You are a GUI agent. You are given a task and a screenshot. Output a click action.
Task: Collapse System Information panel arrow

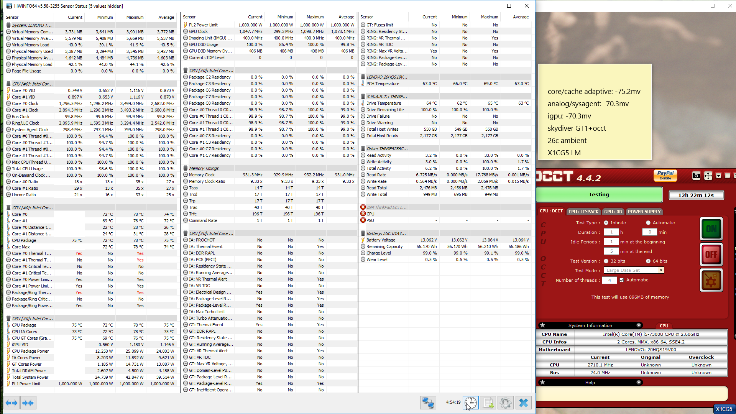coord(639,325)
